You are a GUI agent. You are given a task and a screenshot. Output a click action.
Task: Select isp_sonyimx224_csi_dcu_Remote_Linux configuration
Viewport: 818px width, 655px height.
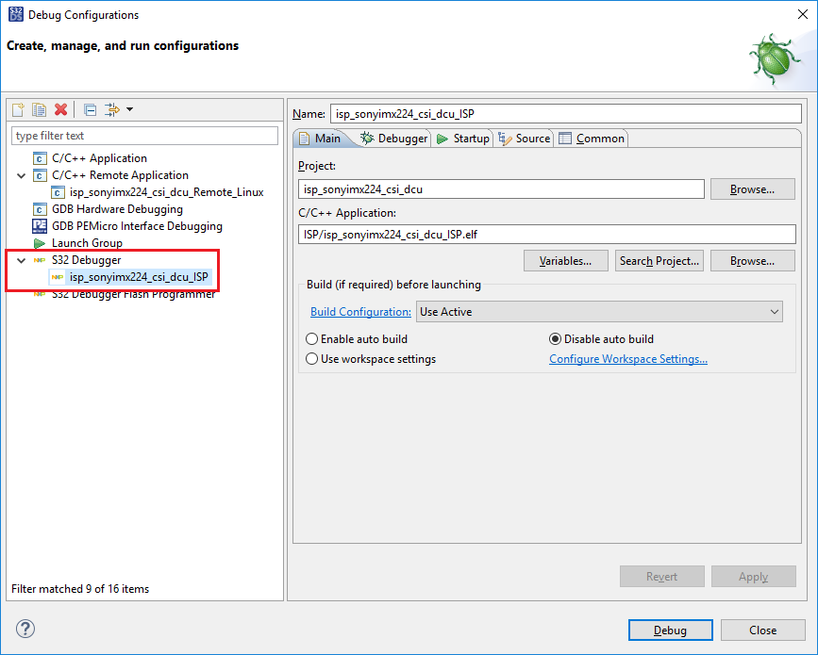tap(166, 192)
